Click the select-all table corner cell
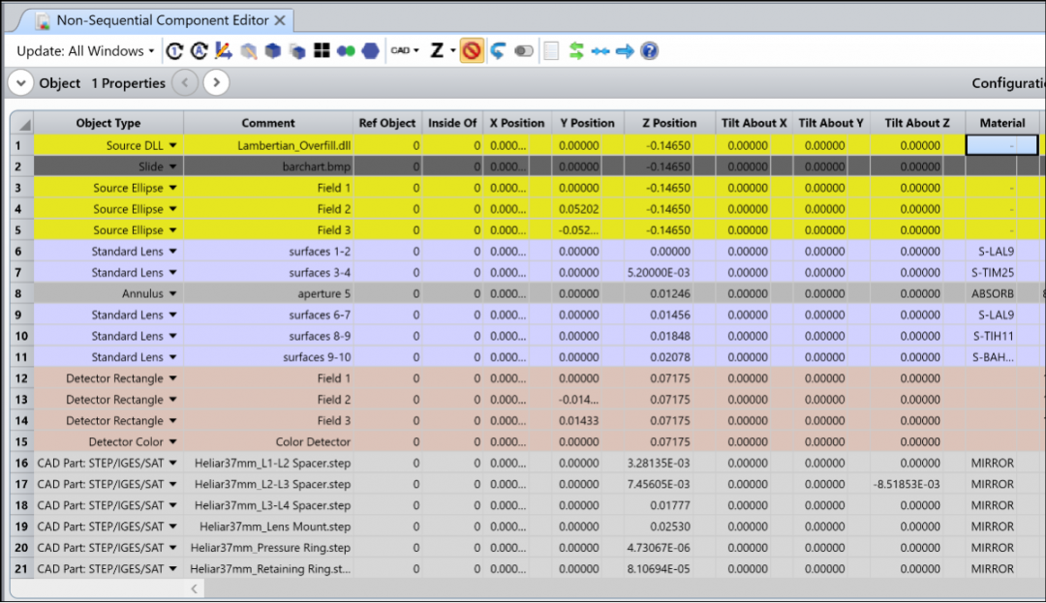The image size is (1046, 603). click(x=22, y=123)
